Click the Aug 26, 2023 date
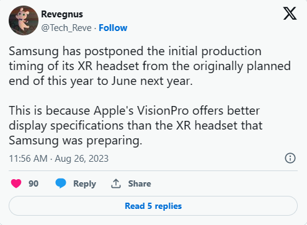Viewport: 307px width, 225px height. pyautogui.click(x=82, y=159)
